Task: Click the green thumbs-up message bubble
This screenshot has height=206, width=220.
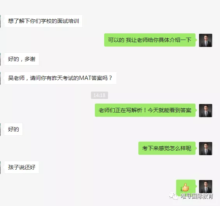Action: pyautogui.click(x=186, y=187)
